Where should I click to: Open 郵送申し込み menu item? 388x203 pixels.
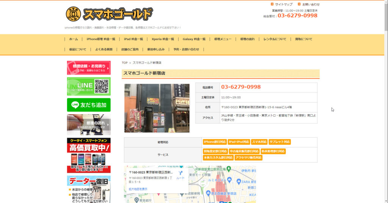pos(156,49)
